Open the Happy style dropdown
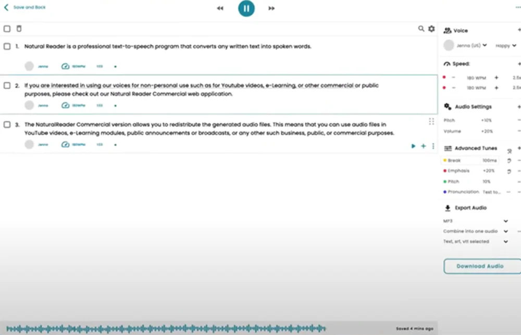This screenshot has width=521, height=335. (506, 45)
